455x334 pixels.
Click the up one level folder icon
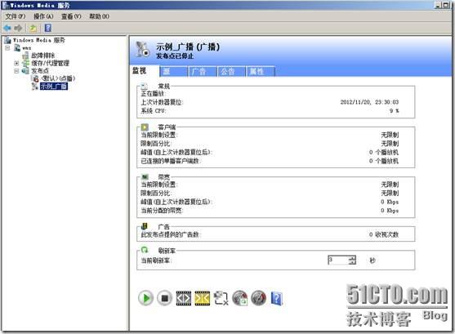pyautogui.click(x=33, y=28)
